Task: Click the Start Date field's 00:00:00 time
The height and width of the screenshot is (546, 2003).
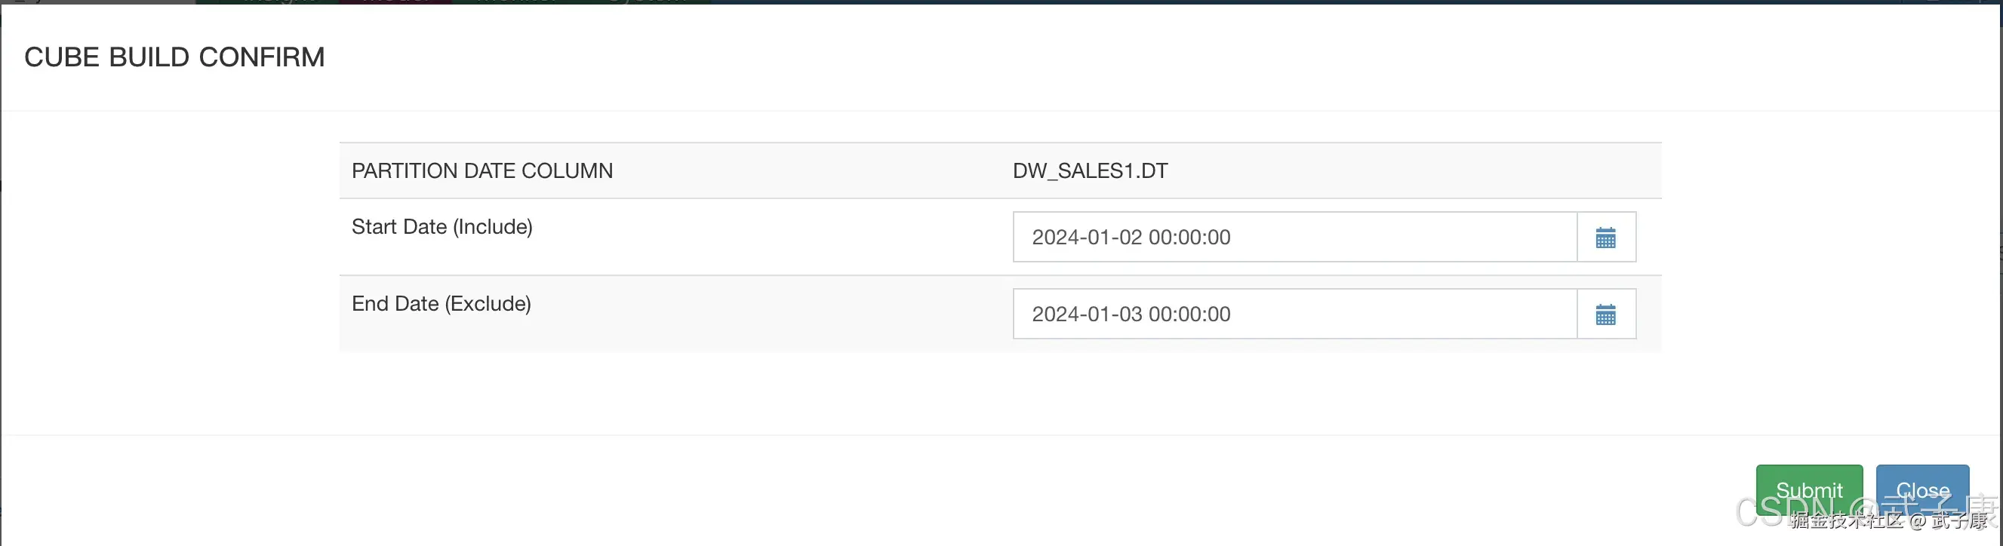Action: coord(1189,238)
